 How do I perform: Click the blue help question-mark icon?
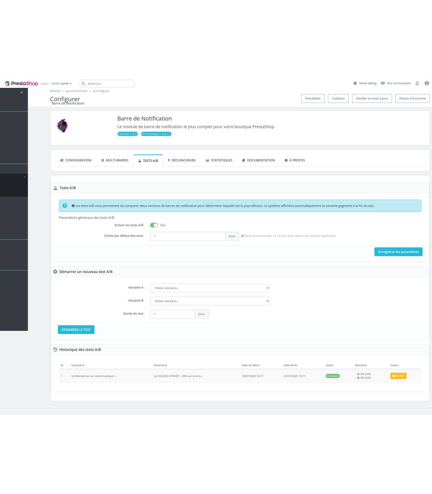65,206
